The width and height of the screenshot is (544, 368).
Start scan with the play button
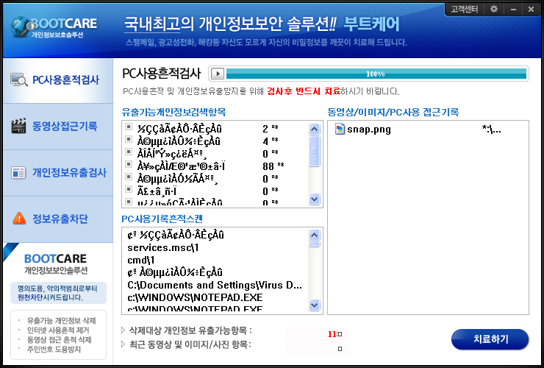[218, 74]
